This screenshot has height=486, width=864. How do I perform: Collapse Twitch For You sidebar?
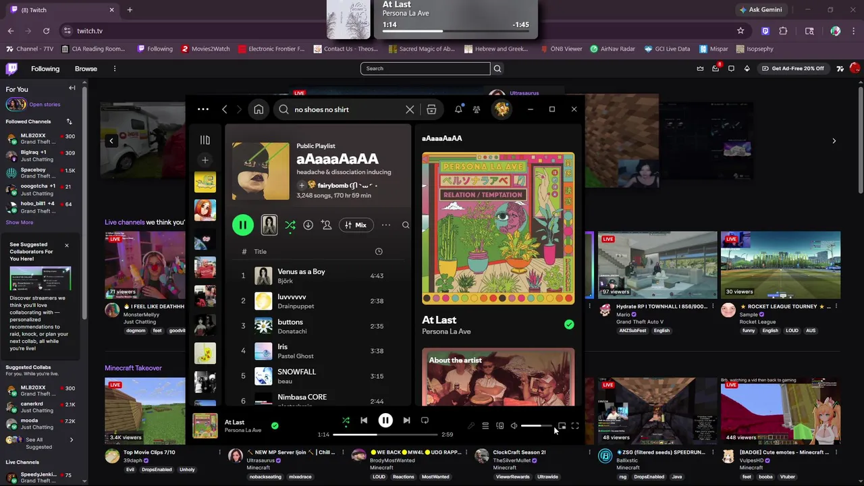point(72,88)
